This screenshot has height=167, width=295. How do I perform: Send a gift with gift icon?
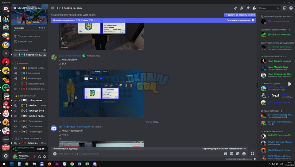[x=225, y=154]
